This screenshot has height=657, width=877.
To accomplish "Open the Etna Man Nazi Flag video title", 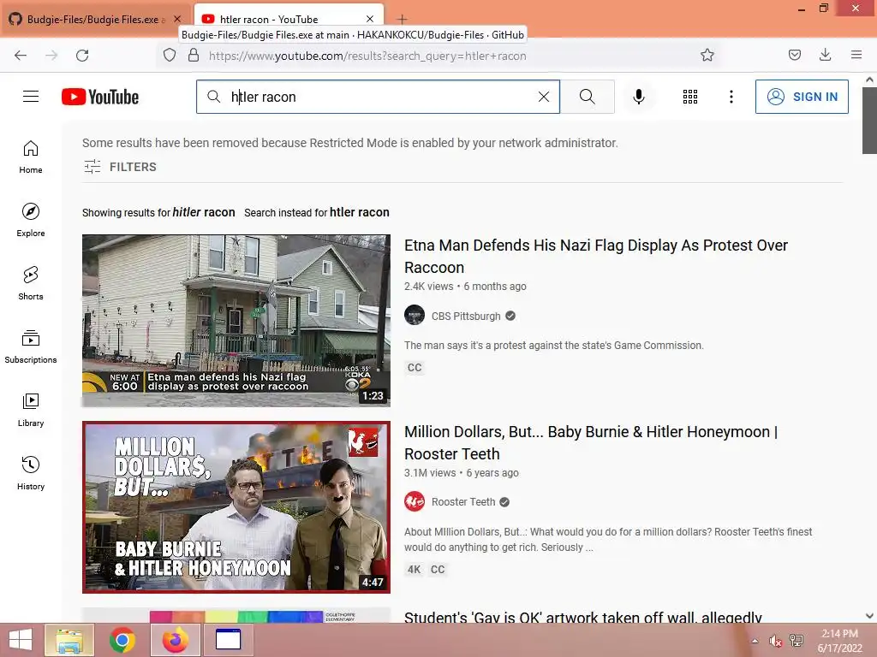I will click(596, 257).
